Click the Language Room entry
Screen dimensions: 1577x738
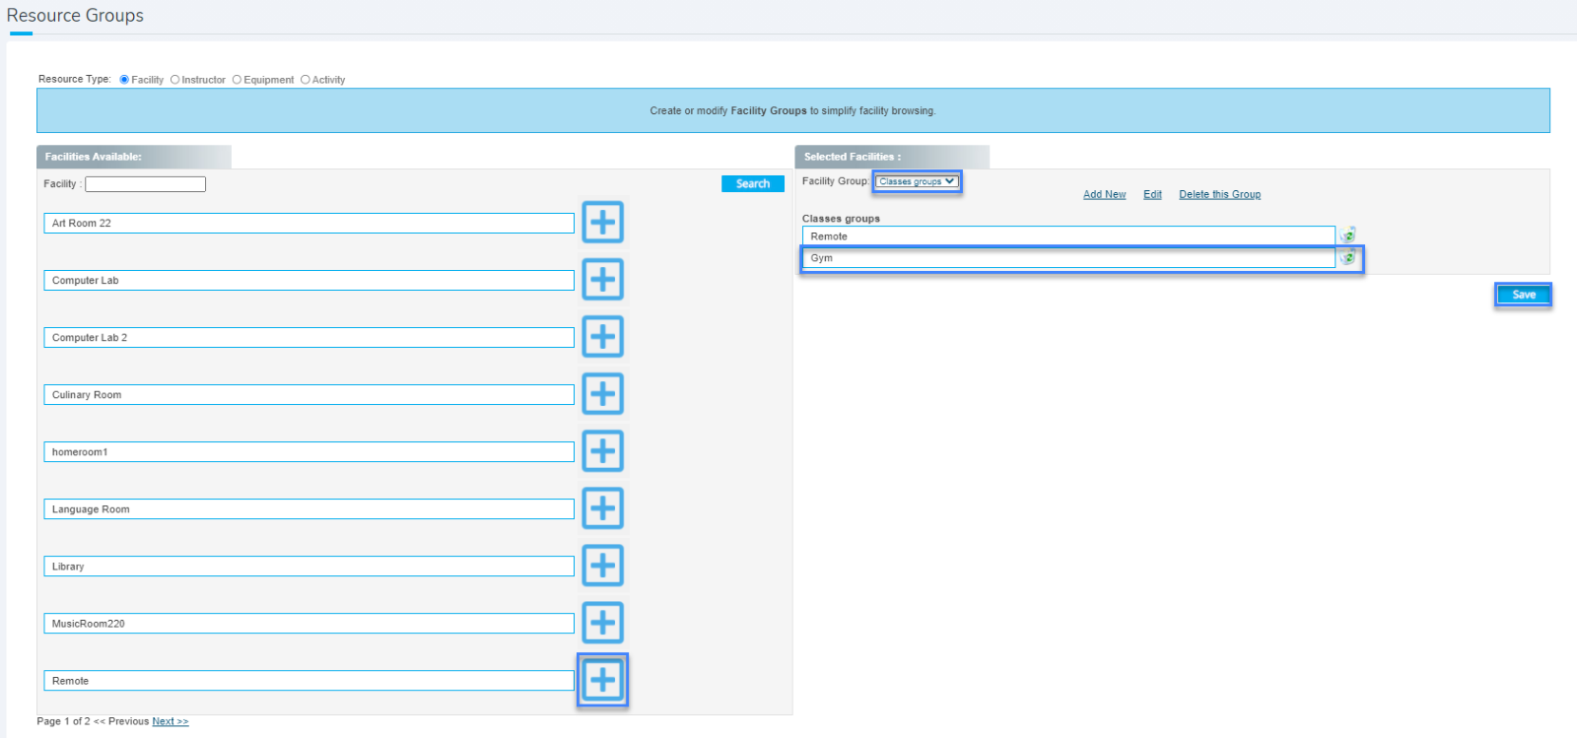tap(309, 509)
